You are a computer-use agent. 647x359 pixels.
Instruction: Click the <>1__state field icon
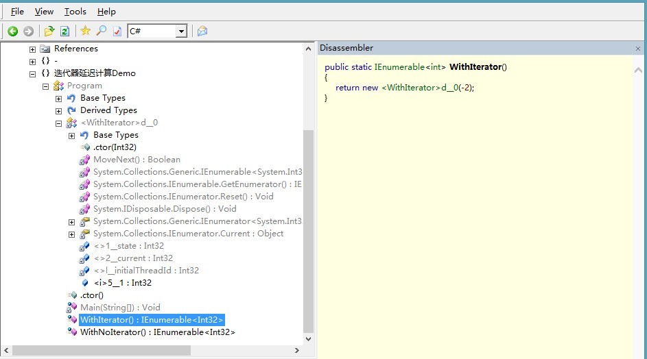84,247
